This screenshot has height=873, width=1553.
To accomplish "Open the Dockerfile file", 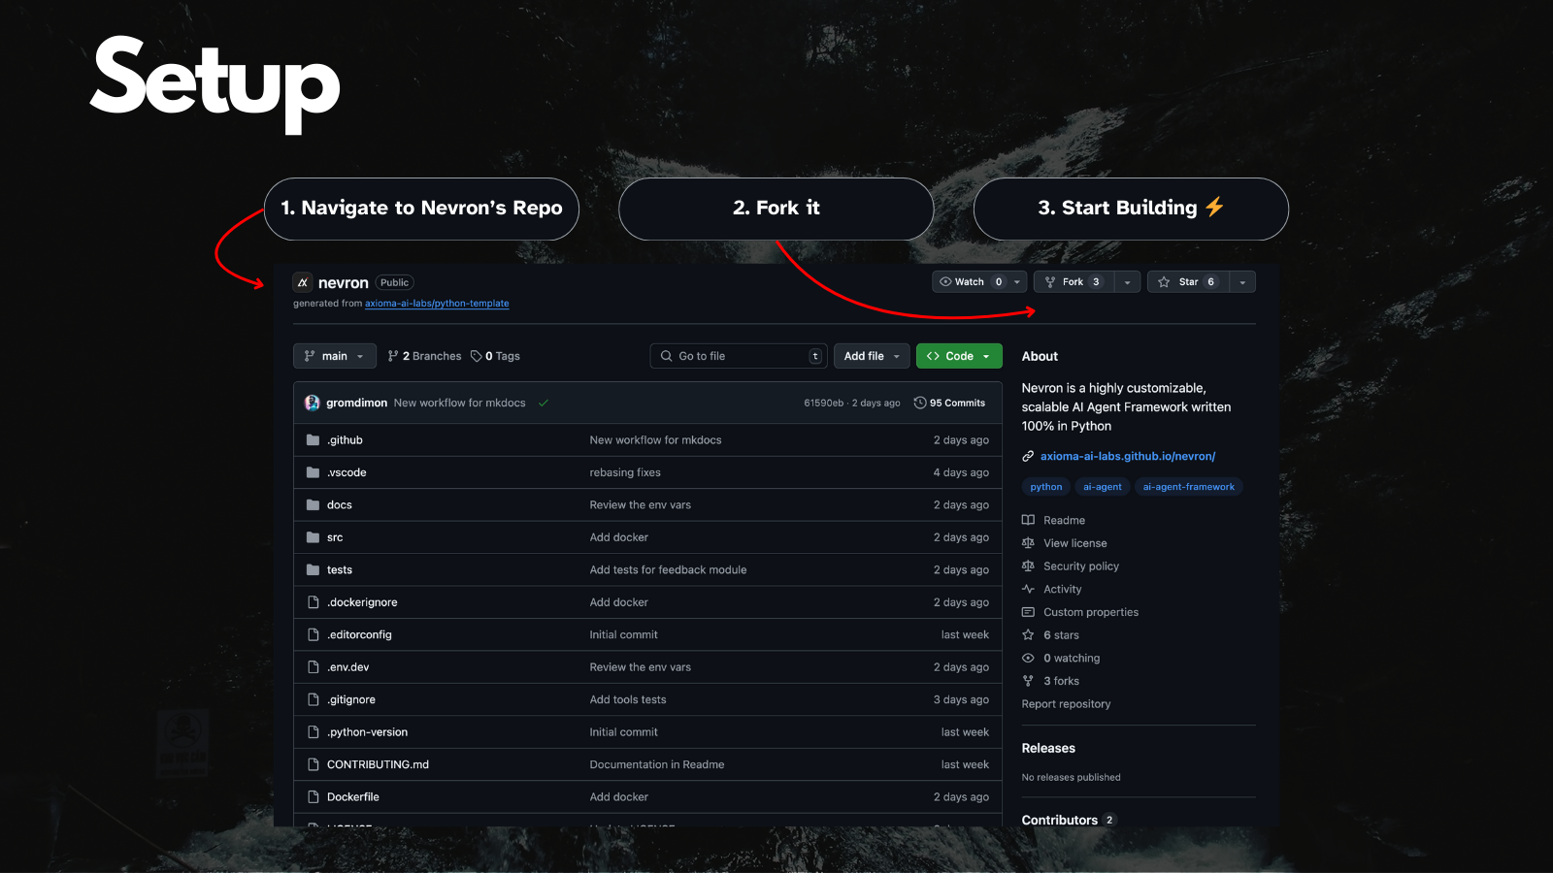I will (x=353, y=797).
